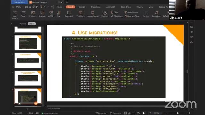Click orange plus on slide 15 thumbnail
The image size is (205, 115).
[36, 103]
